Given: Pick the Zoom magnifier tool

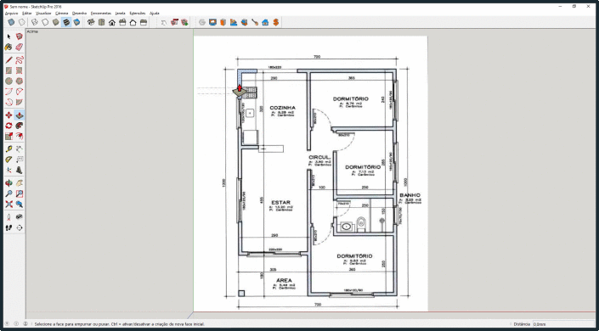Looking at the screenshot, I should tap(8, 194).
